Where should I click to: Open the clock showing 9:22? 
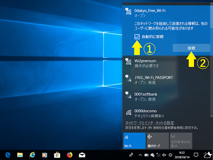182,155
